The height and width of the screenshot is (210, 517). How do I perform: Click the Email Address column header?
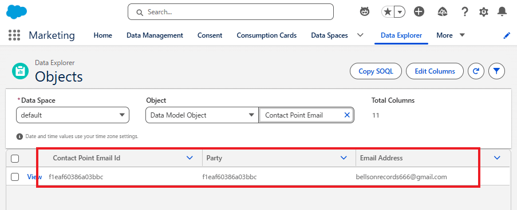381,158
